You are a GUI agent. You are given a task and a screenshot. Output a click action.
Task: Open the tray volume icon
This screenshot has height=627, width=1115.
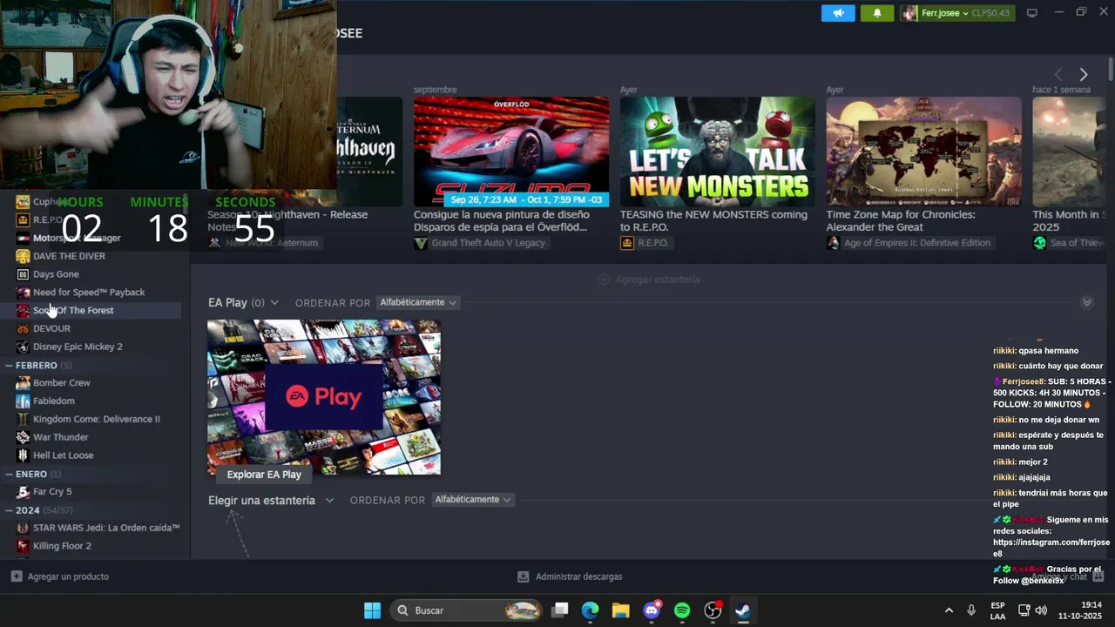pyautogui.click(x=1040, y=610)
